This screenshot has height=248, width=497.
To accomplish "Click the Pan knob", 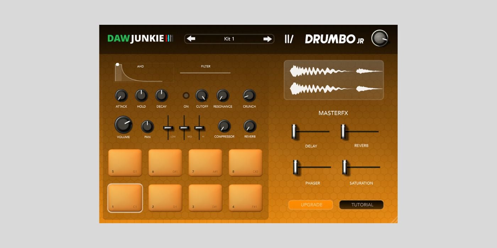I will [x=147, y=126].
